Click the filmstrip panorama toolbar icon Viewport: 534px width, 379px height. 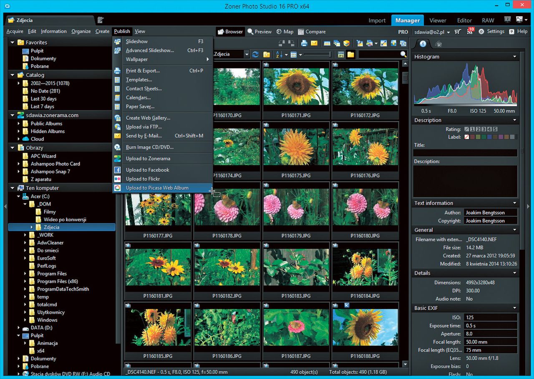327,43
